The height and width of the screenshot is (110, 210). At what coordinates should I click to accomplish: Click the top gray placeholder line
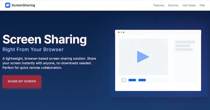click(x=185, y=42)
